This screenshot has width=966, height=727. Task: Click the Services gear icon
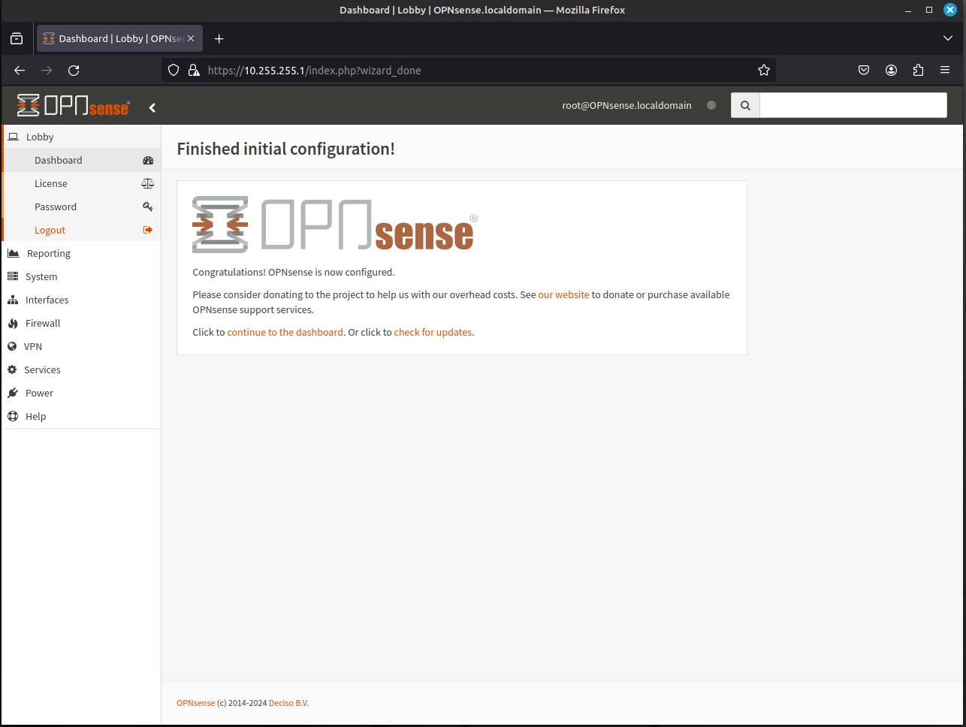click(12, 370)
